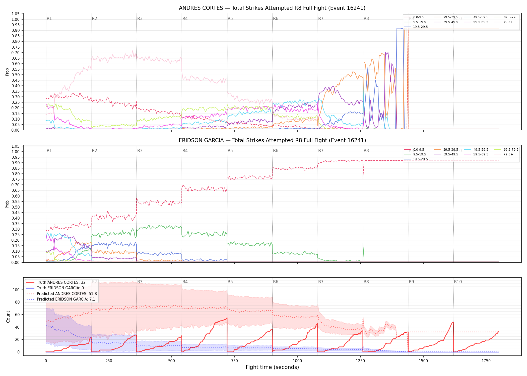Click the ANDRES CORTES chart title

272,8
